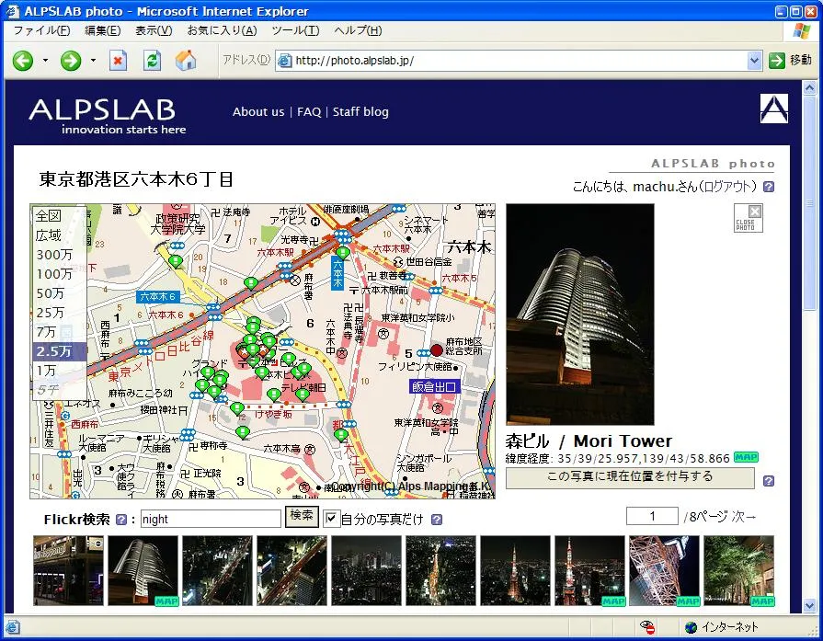This screenshot has height=641, width=823.
Task: Refresh the page with the refresh icon
Action: click(x=153, y=61)
